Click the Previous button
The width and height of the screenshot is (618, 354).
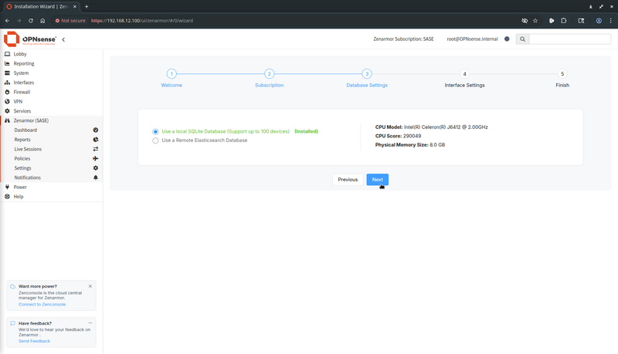(x=348, y=180)
